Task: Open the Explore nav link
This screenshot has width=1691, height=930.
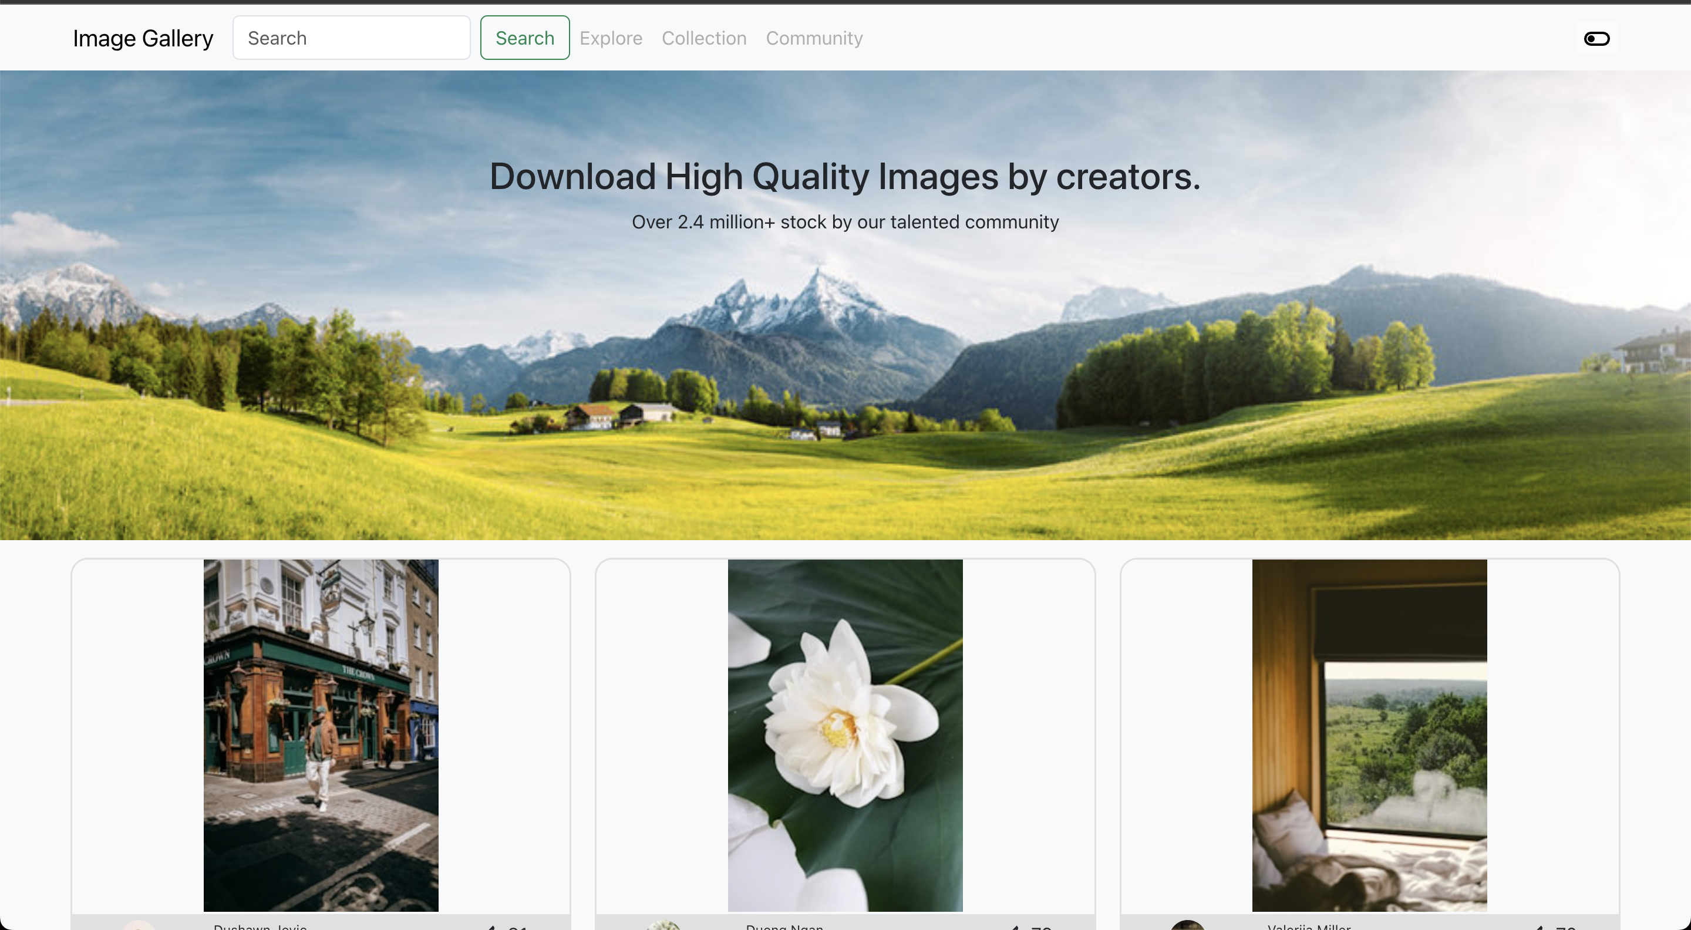Action: [611, 38]
